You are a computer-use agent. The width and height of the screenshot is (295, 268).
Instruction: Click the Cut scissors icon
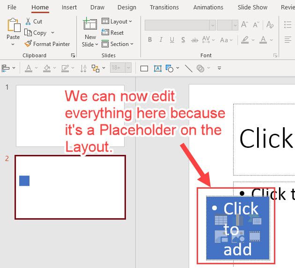coord(28,21)
